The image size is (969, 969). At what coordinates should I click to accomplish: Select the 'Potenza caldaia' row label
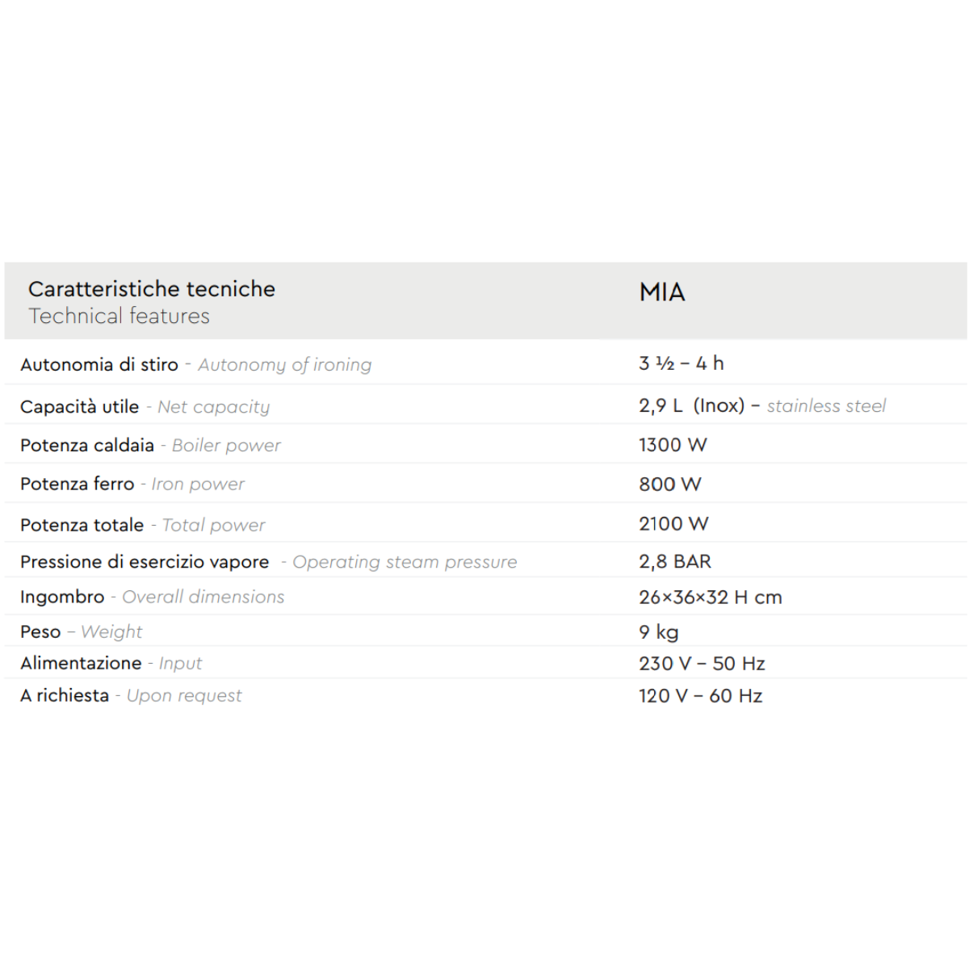click(x=87, y=446)
